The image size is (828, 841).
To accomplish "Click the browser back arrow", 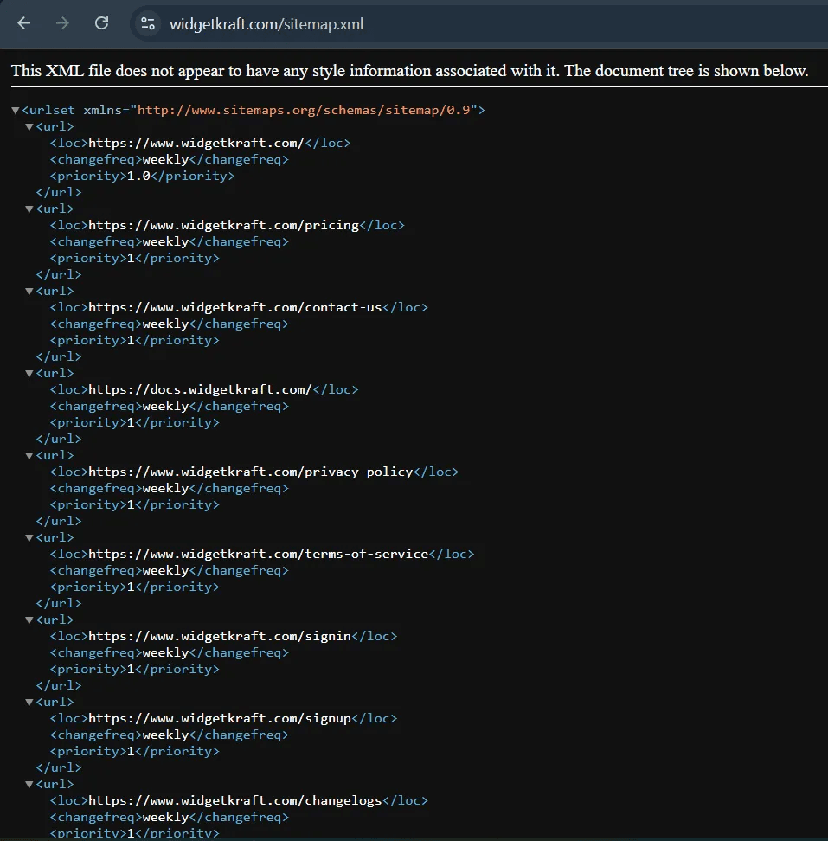I will [x=23, y=23].
